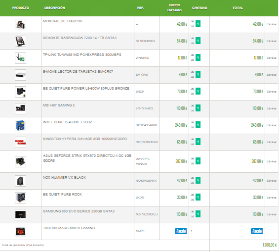The height and width of the screenshot is (252, 280).
Task: Increase quantity of Intel Core i5-4690K
Action: pos(192,122)
